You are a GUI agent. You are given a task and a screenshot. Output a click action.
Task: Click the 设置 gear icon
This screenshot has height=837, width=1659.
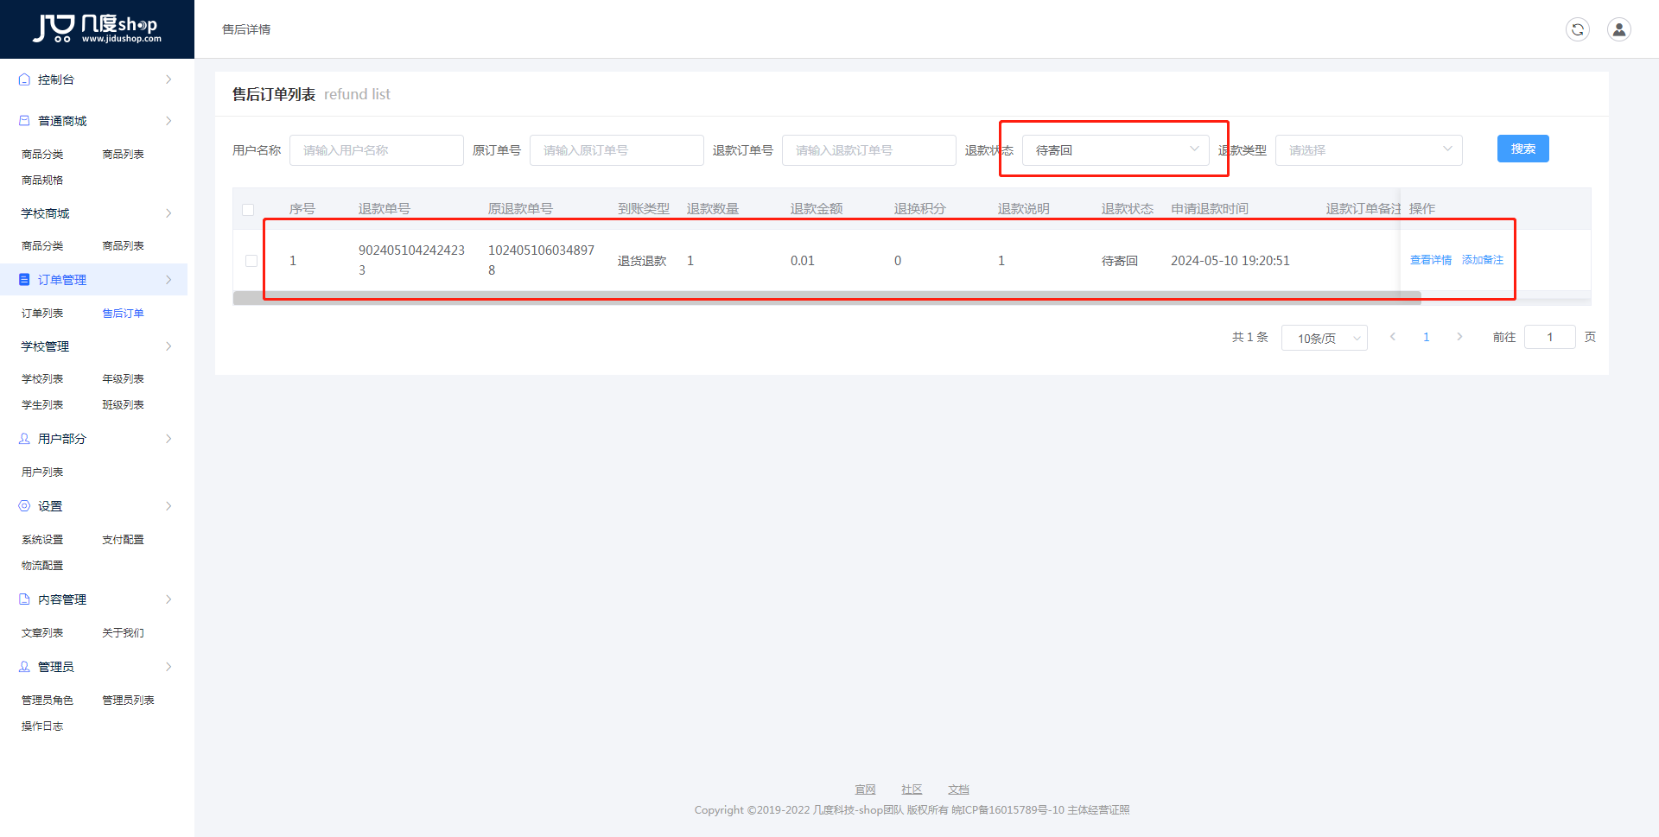[x=24, y=506]
